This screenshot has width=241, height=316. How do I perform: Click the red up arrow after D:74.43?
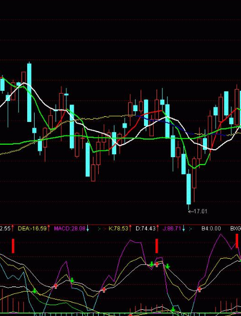pyautogui.click(x=158, y=229)
